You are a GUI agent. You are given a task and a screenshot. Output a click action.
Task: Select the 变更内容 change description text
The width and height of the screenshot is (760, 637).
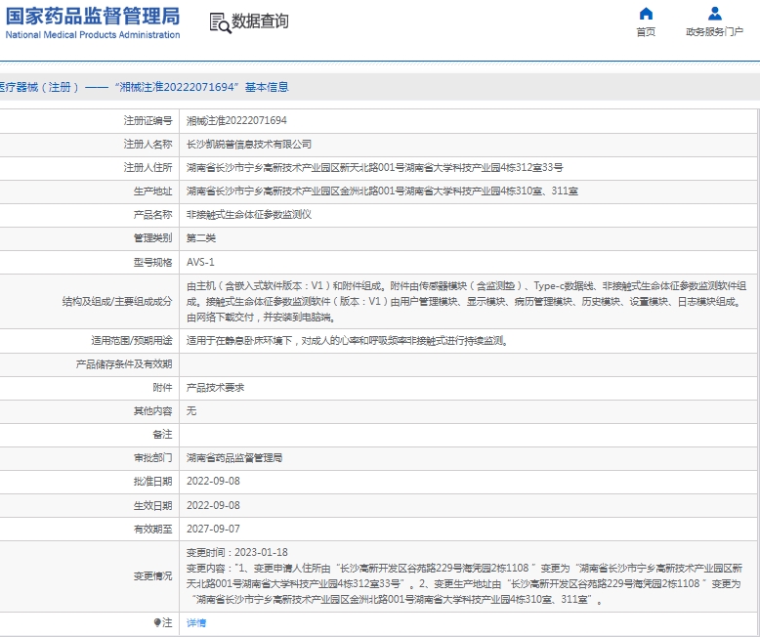464,583
